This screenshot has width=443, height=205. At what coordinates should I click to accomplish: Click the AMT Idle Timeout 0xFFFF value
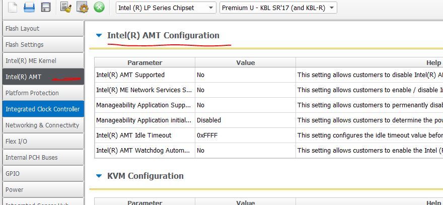pyautogui.click(x=245, y=135)
